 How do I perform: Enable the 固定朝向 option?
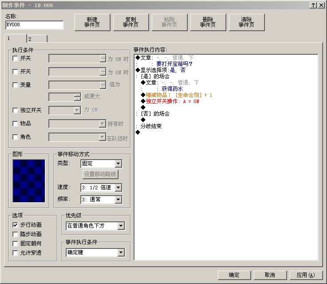coord(15,244)
